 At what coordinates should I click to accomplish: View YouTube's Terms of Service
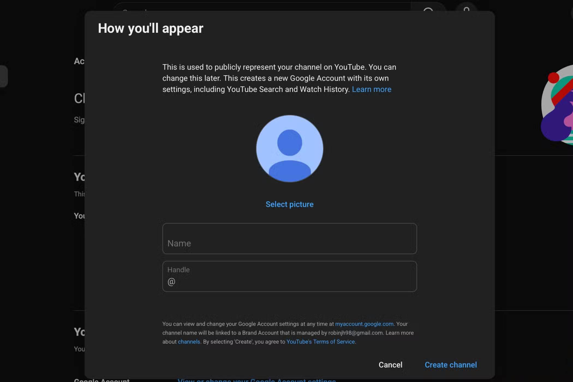pyautogui.click(x=321, y=342)
